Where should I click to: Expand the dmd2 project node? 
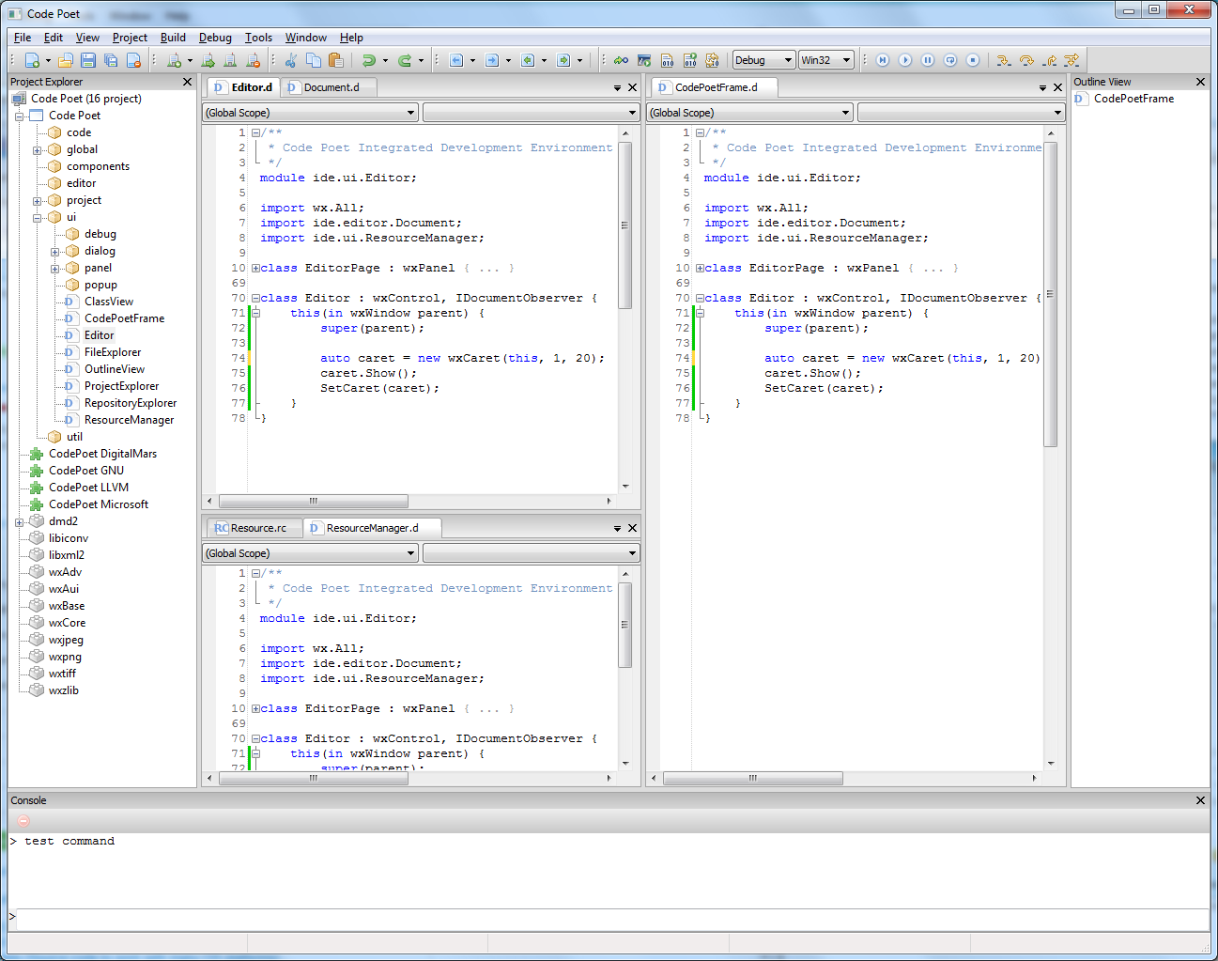pos(19,522)
